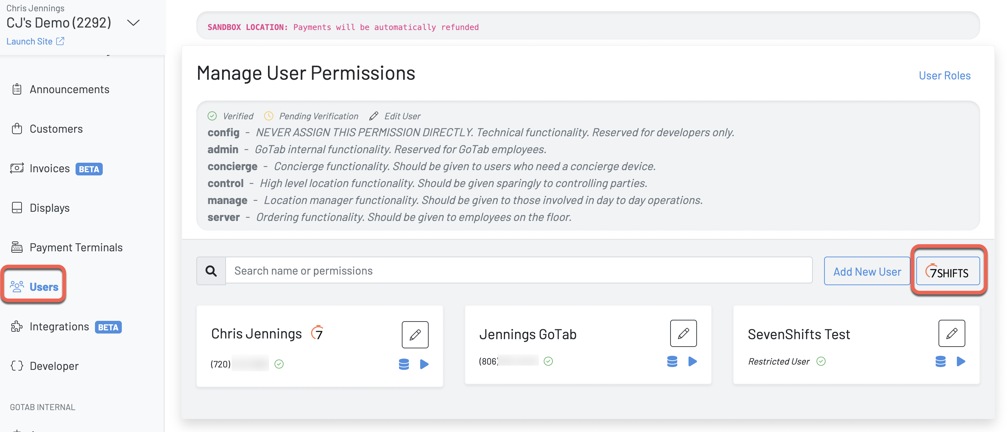Go to Payment Terminals in sidebar

point(76,247)
